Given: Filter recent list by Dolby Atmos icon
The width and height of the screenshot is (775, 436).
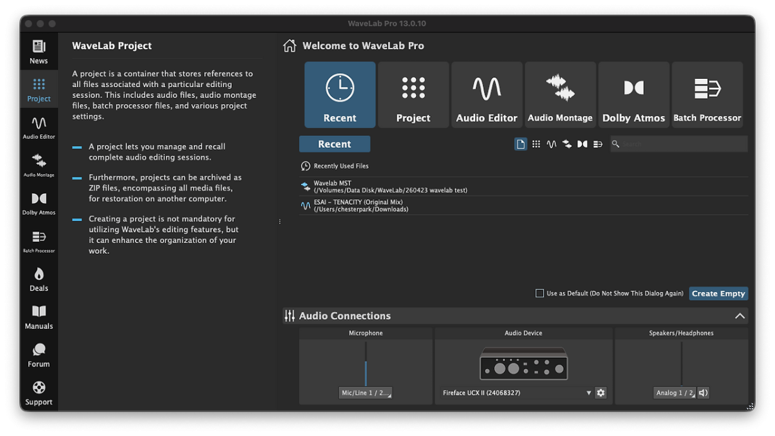Looking at the screenshot, I should pos(583,144).
